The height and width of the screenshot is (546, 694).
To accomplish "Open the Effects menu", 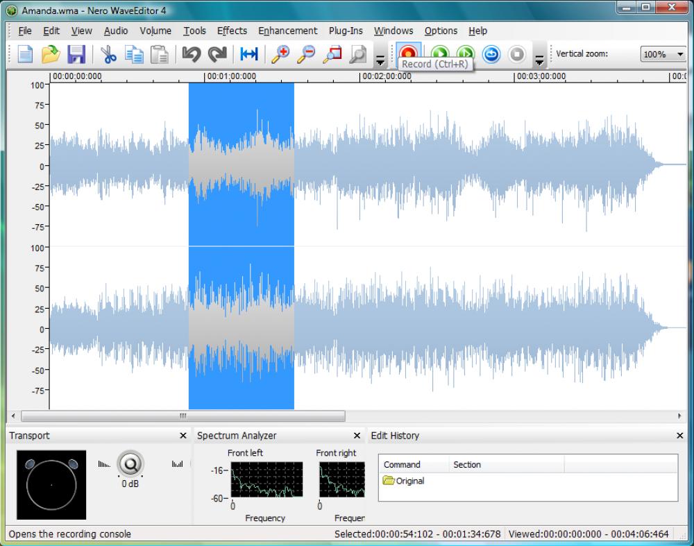I will pos(232,31).
